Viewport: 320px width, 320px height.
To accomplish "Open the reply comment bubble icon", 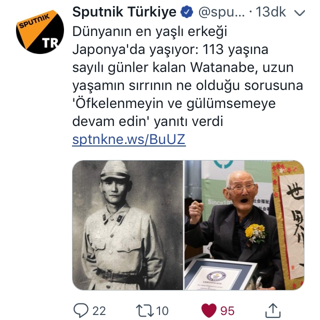I will point(81,310).
